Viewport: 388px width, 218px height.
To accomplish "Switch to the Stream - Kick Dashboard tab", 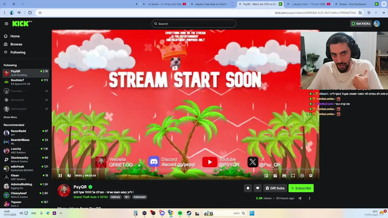I will coord(357,4).
